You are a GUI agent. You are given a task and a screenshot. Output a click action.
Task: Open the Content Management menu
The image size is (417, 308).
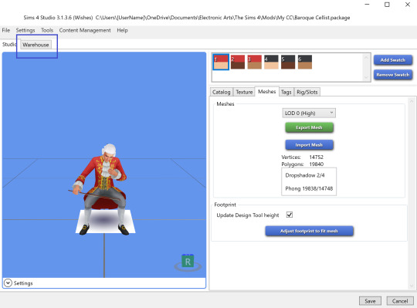click(85, 30)
